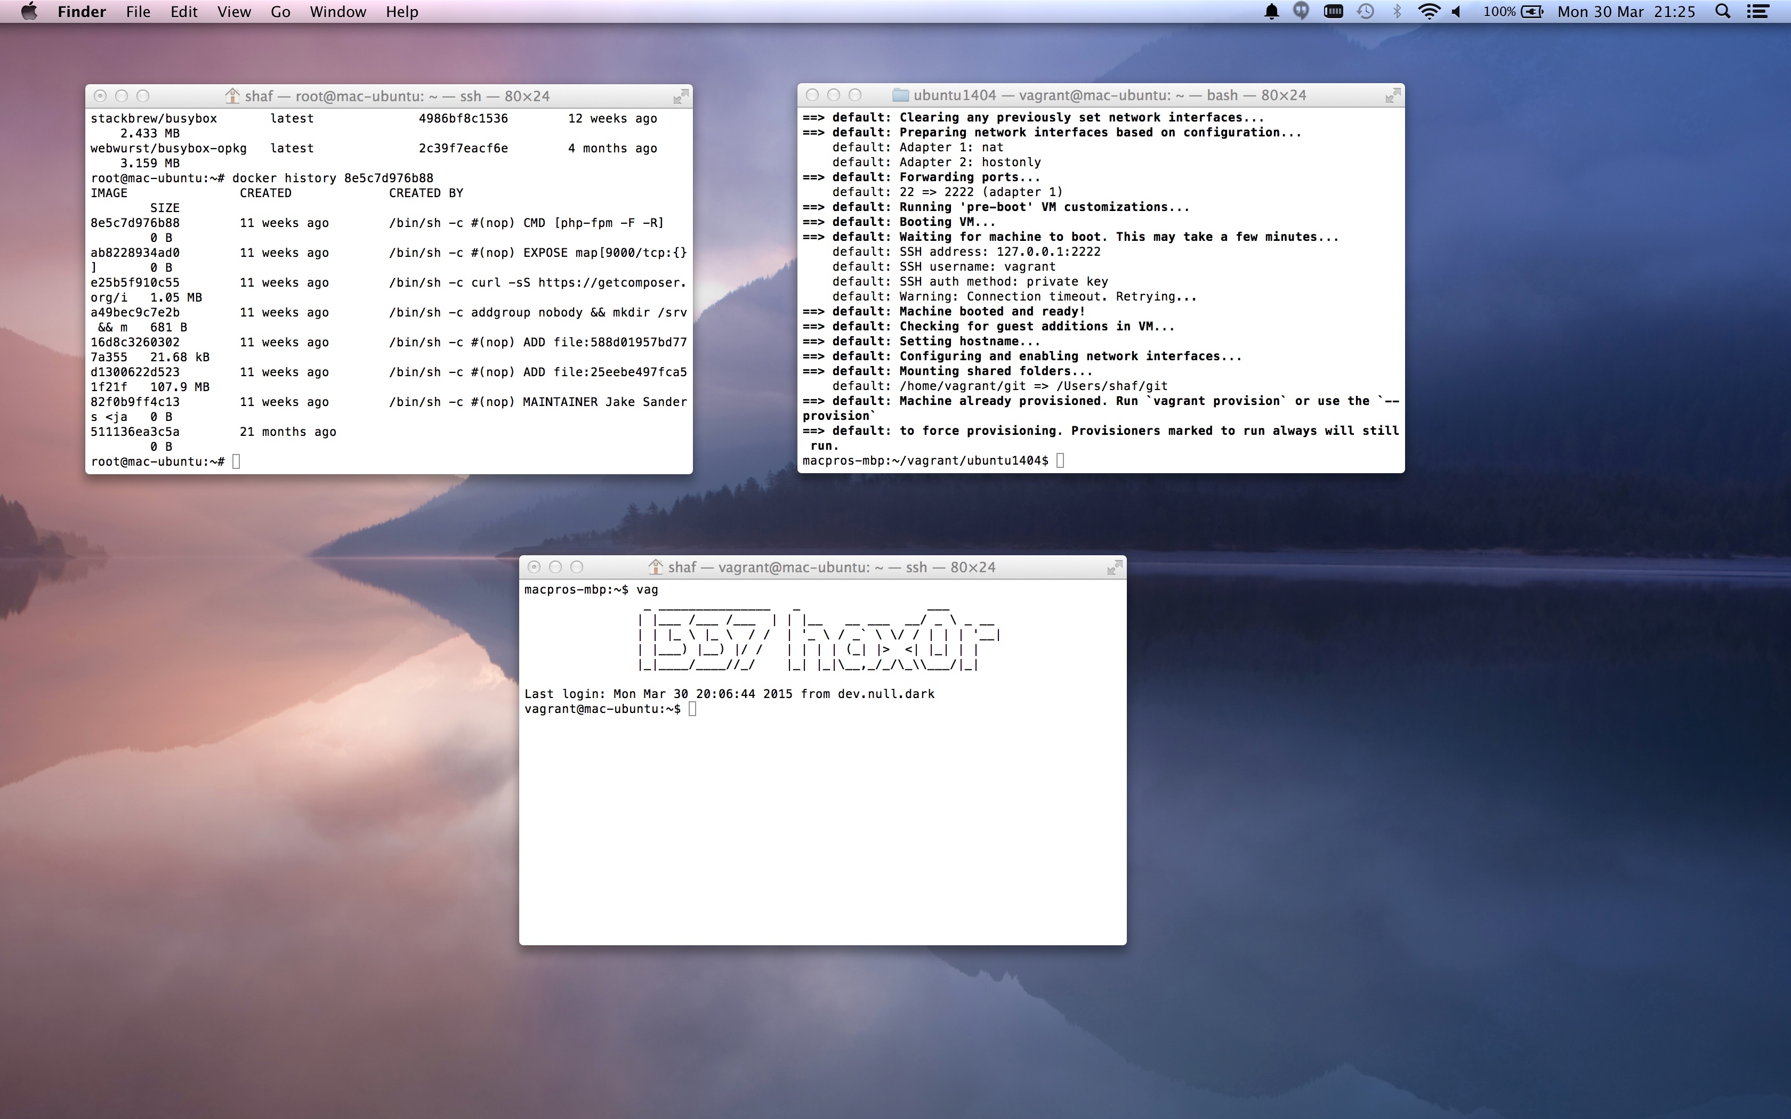
Task: Open Notification Center list icon
Action: pyautogui.click(x=1758, y=12)
